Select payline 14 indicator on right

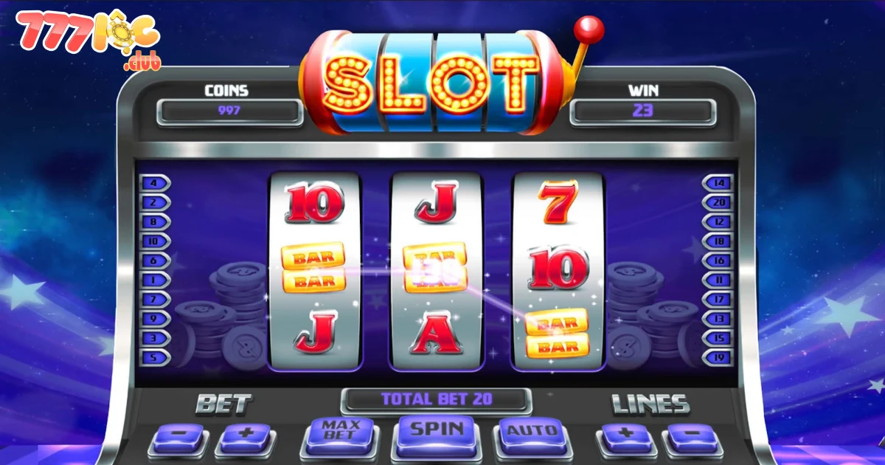point(717,182)
